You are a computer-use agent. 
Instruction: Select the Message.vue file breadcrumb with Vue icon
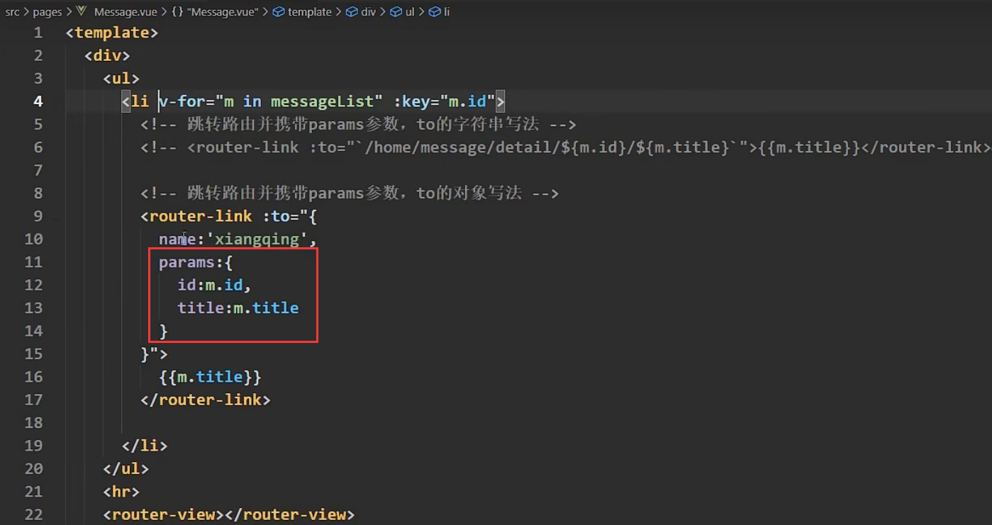pyautogui.click(x=117, y=12)
